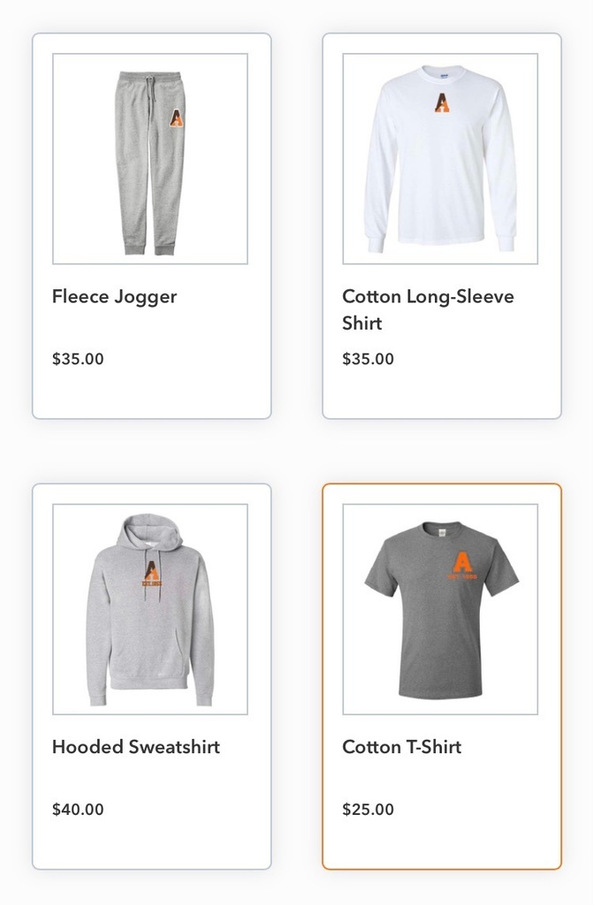This screenshot has width=593, height=905.
Task: Click the neck tag on the gray T-shirt
Action: point(442,532)
